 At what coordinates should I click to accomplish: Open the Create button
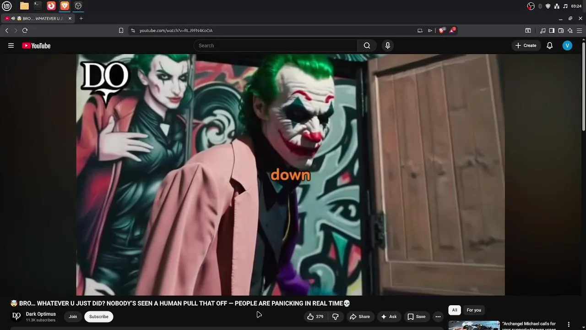pos(526,45)
